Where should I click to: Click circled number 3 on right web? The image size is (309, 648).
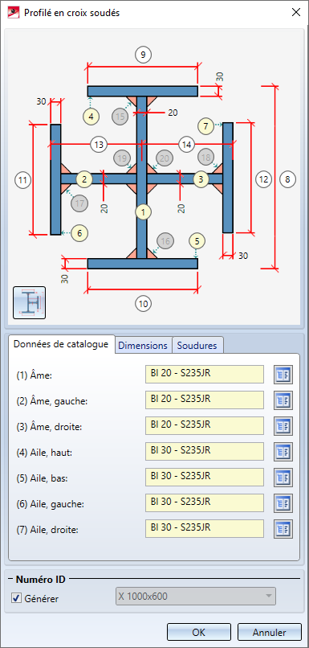(201, 179)
